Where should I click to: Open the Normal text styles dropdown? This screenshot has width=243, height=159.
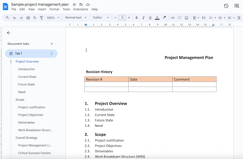pos(76,18)
